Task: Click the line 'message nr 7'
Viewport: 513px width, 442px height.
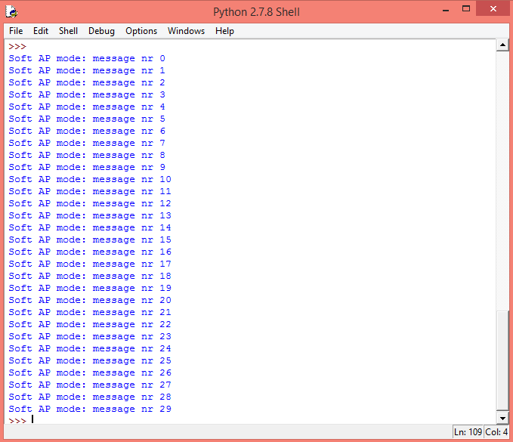Action: tap(87, 144)
